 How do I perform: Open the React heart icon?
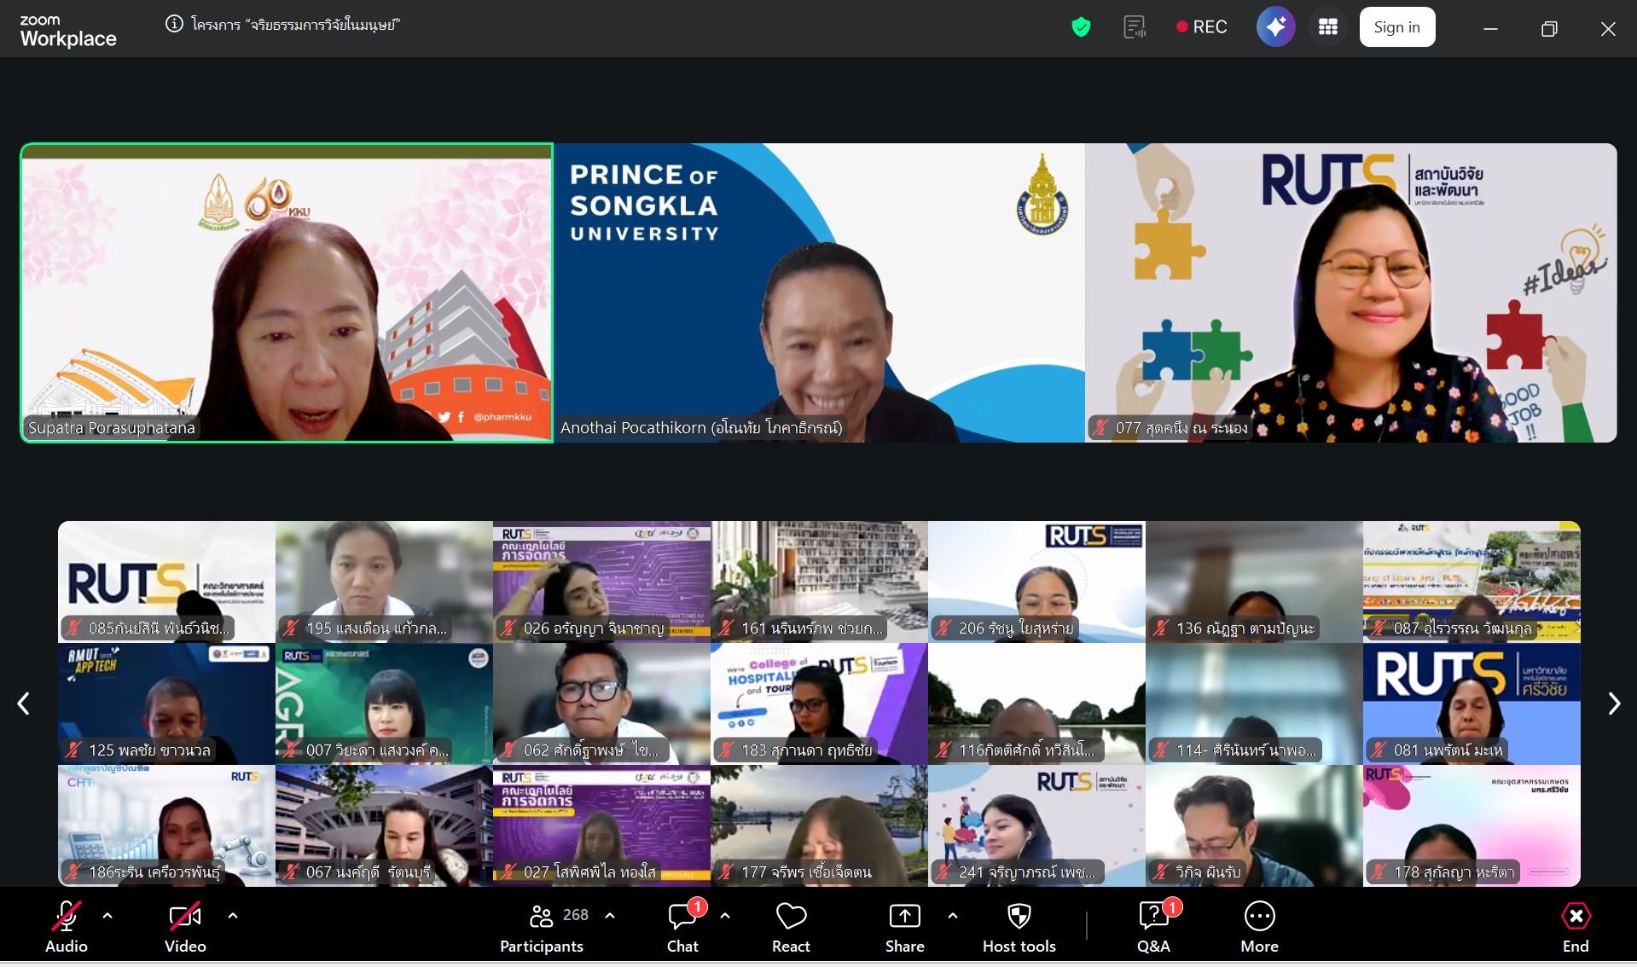(x=791, y=926)
